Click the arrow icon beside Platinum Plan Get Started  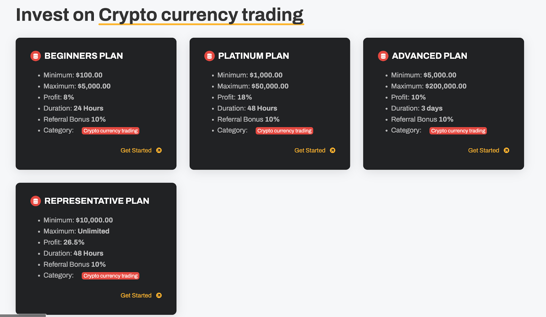click(x=333, y=150)
